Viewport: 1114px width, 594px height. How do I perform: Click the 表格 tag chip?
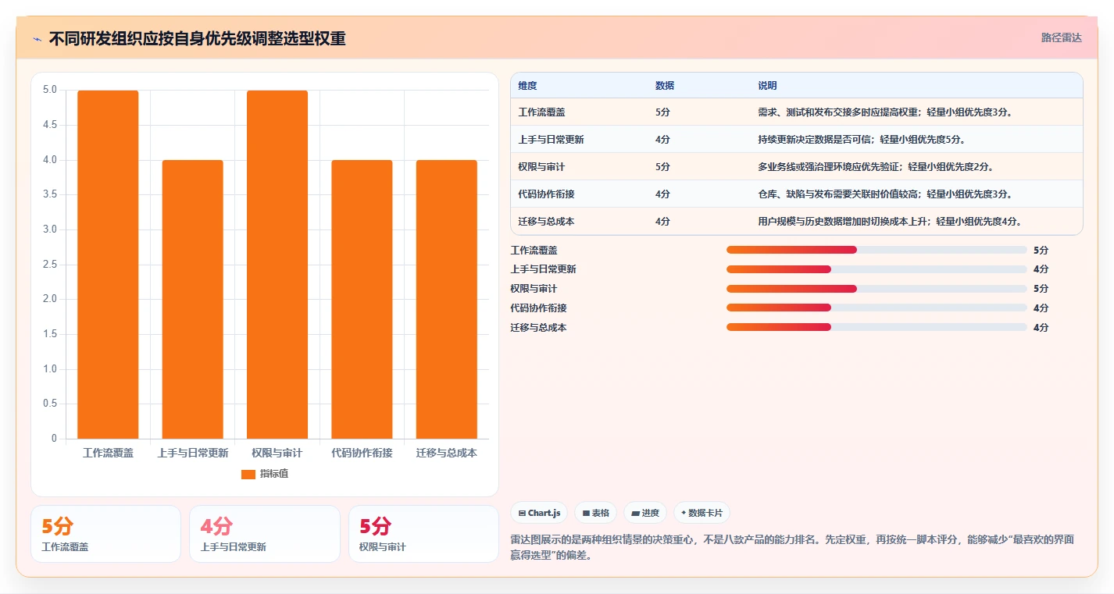pyautogui.click(x=595, y=513)
